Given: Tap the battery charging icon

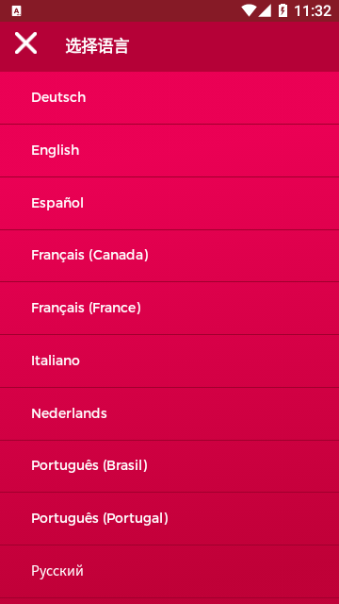Looking at the screenshot, I should 282,10.
